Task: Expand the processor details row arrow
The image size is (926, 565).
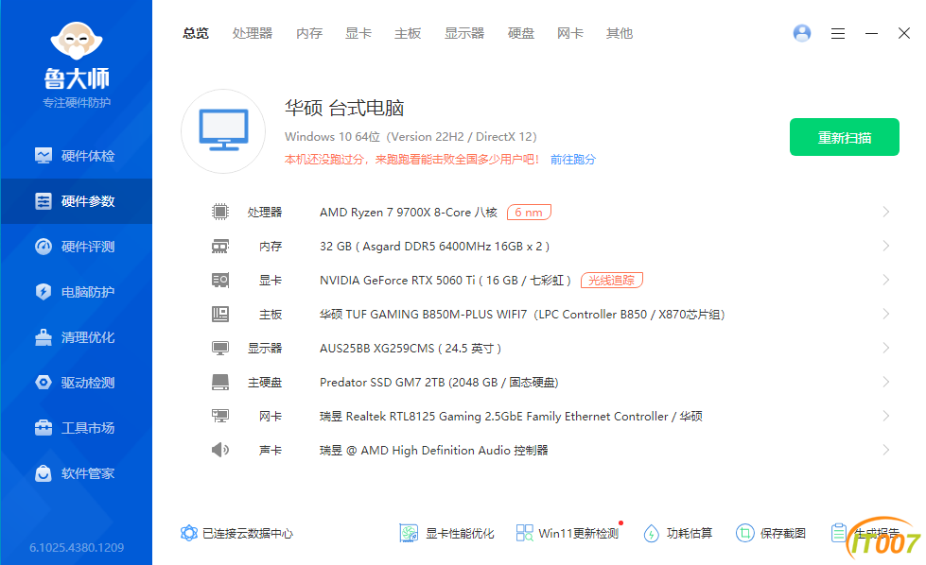Action: click(885, 212)
